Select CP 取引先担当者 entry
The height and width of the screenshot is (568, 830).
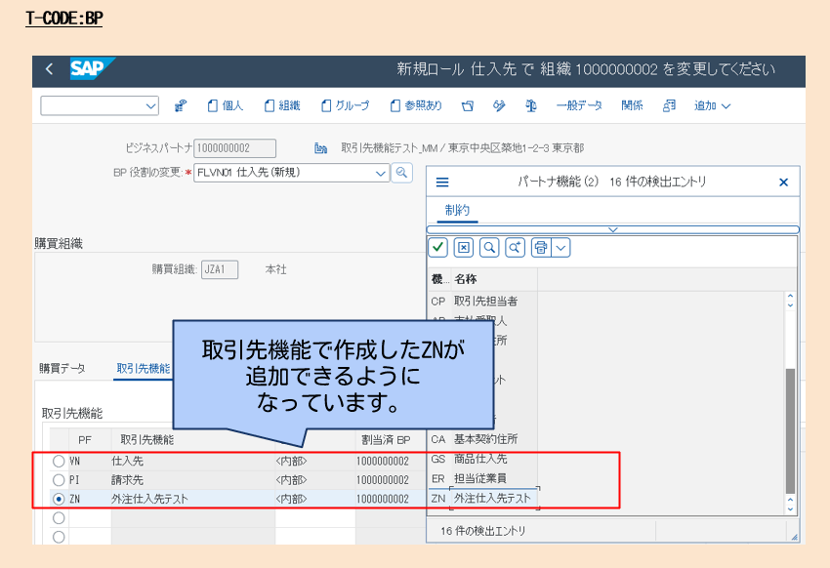(482, 302)
